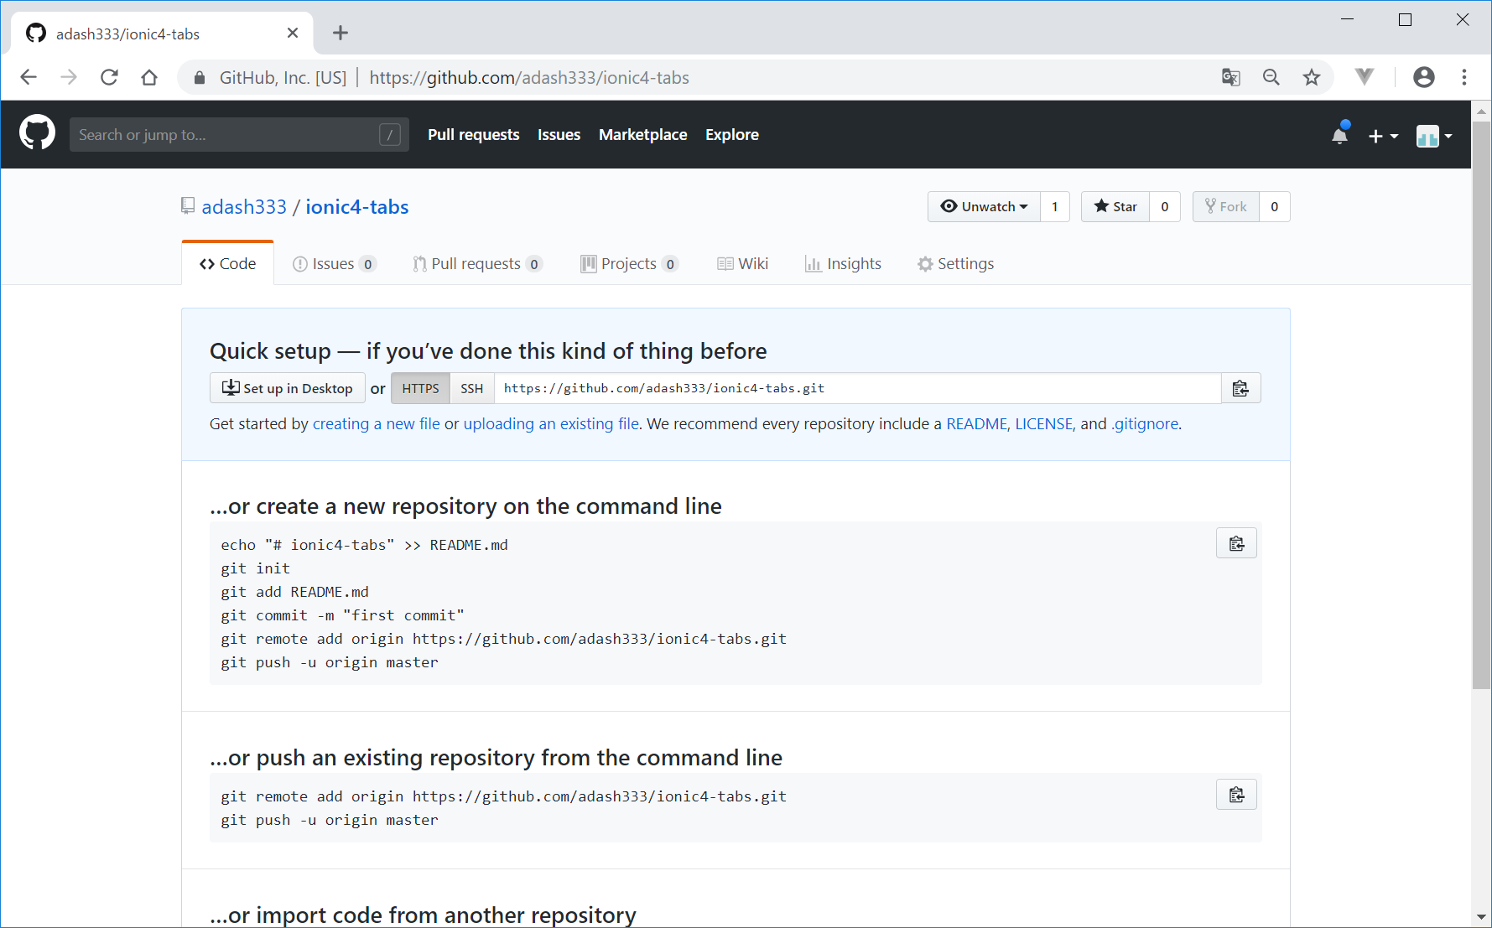Open the notifications bell
1492x928 pixels.
coord(1339,135)
